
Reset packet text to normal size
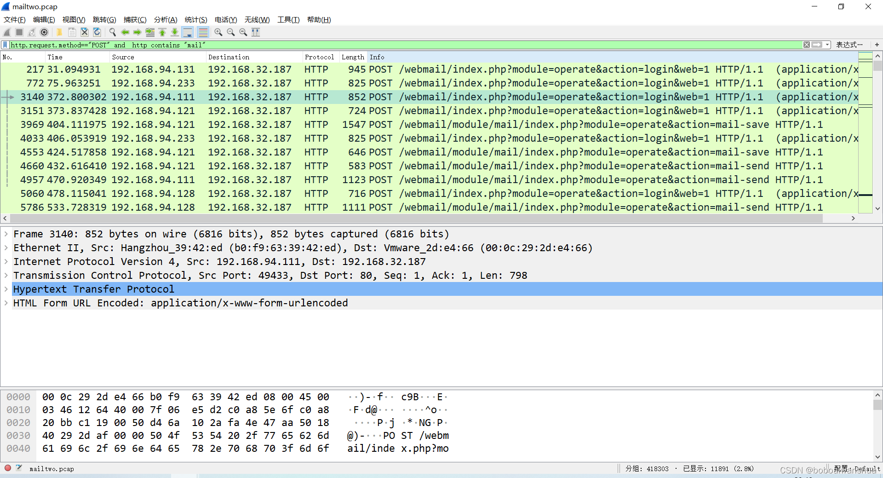(x=243, y=32)
